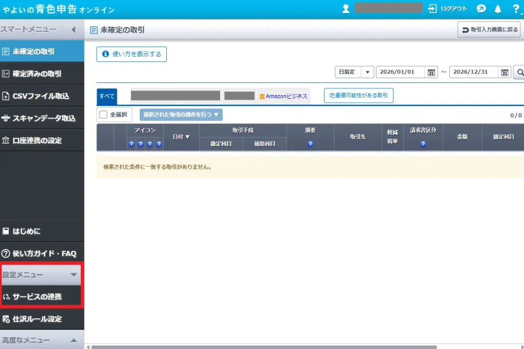Click the search magnifier button
The image size is (524, 349).
pos(519,72)
